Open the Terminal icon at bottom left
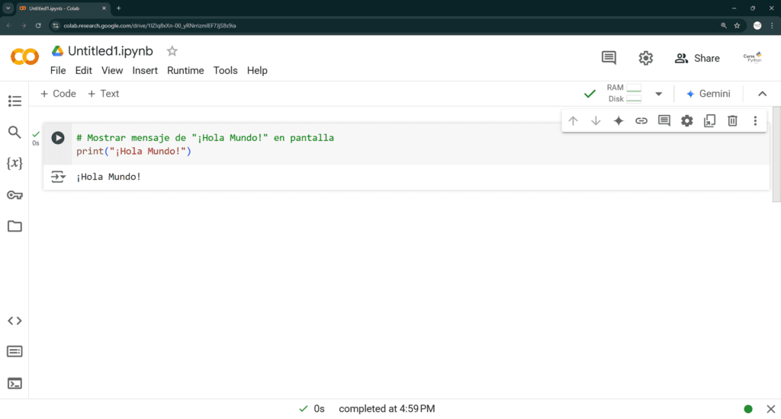This screenshot has width=781, height=419. pos(14,383)
